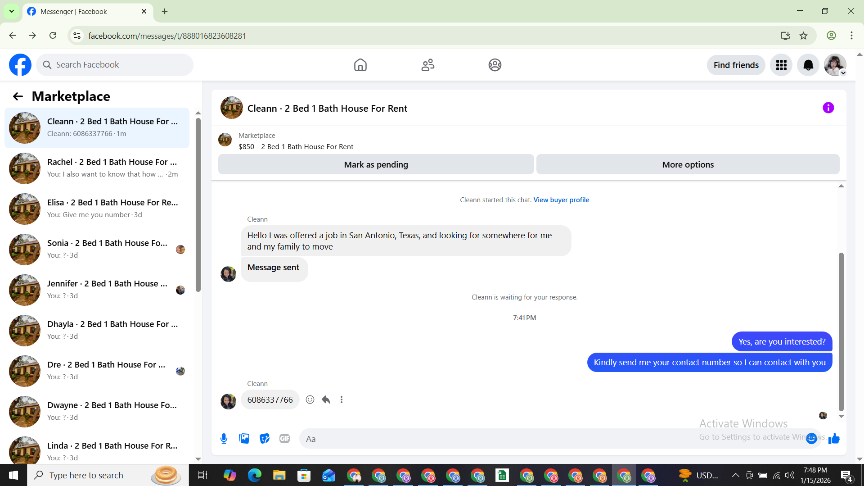Image resolution: width=864 pixels, height=486 pixels.
Task: Open more options for the 6086337766 message
Action: click(342, 400)
